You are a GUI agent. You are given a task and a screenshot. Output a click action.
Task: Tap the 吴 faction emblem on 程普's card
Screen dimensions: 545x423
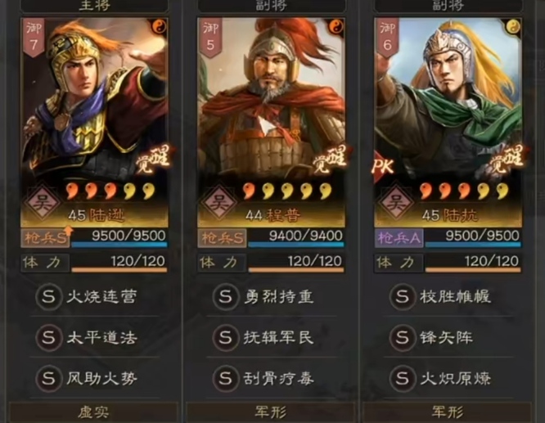click(219, 202)
